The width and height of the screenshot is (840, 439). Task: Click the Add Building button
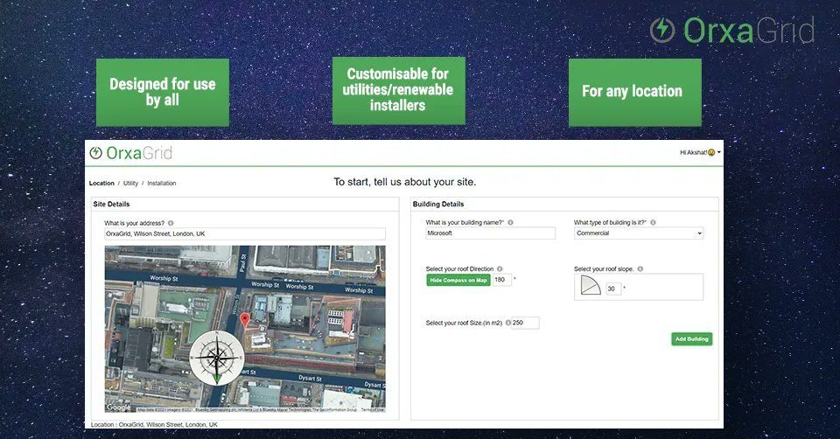point(691,339)
